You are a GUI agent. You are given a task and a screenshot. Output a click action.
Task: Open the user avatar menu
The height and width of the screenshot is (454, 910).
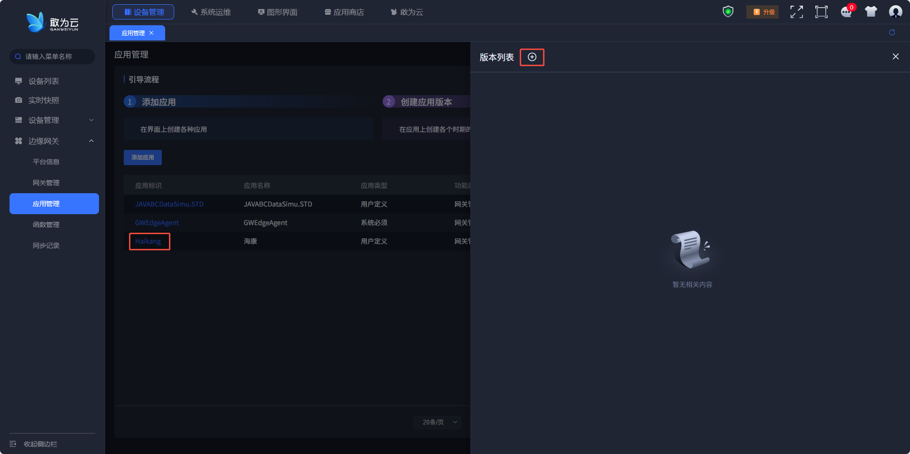click(896, 12)
